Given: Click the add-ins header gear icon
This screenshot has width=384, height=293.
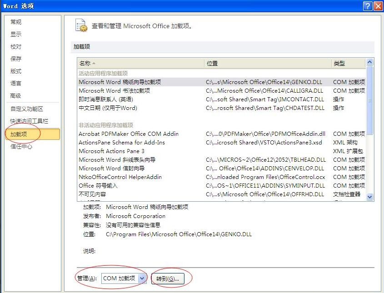Looking at the screenshot, I should (x=81, y=25).
